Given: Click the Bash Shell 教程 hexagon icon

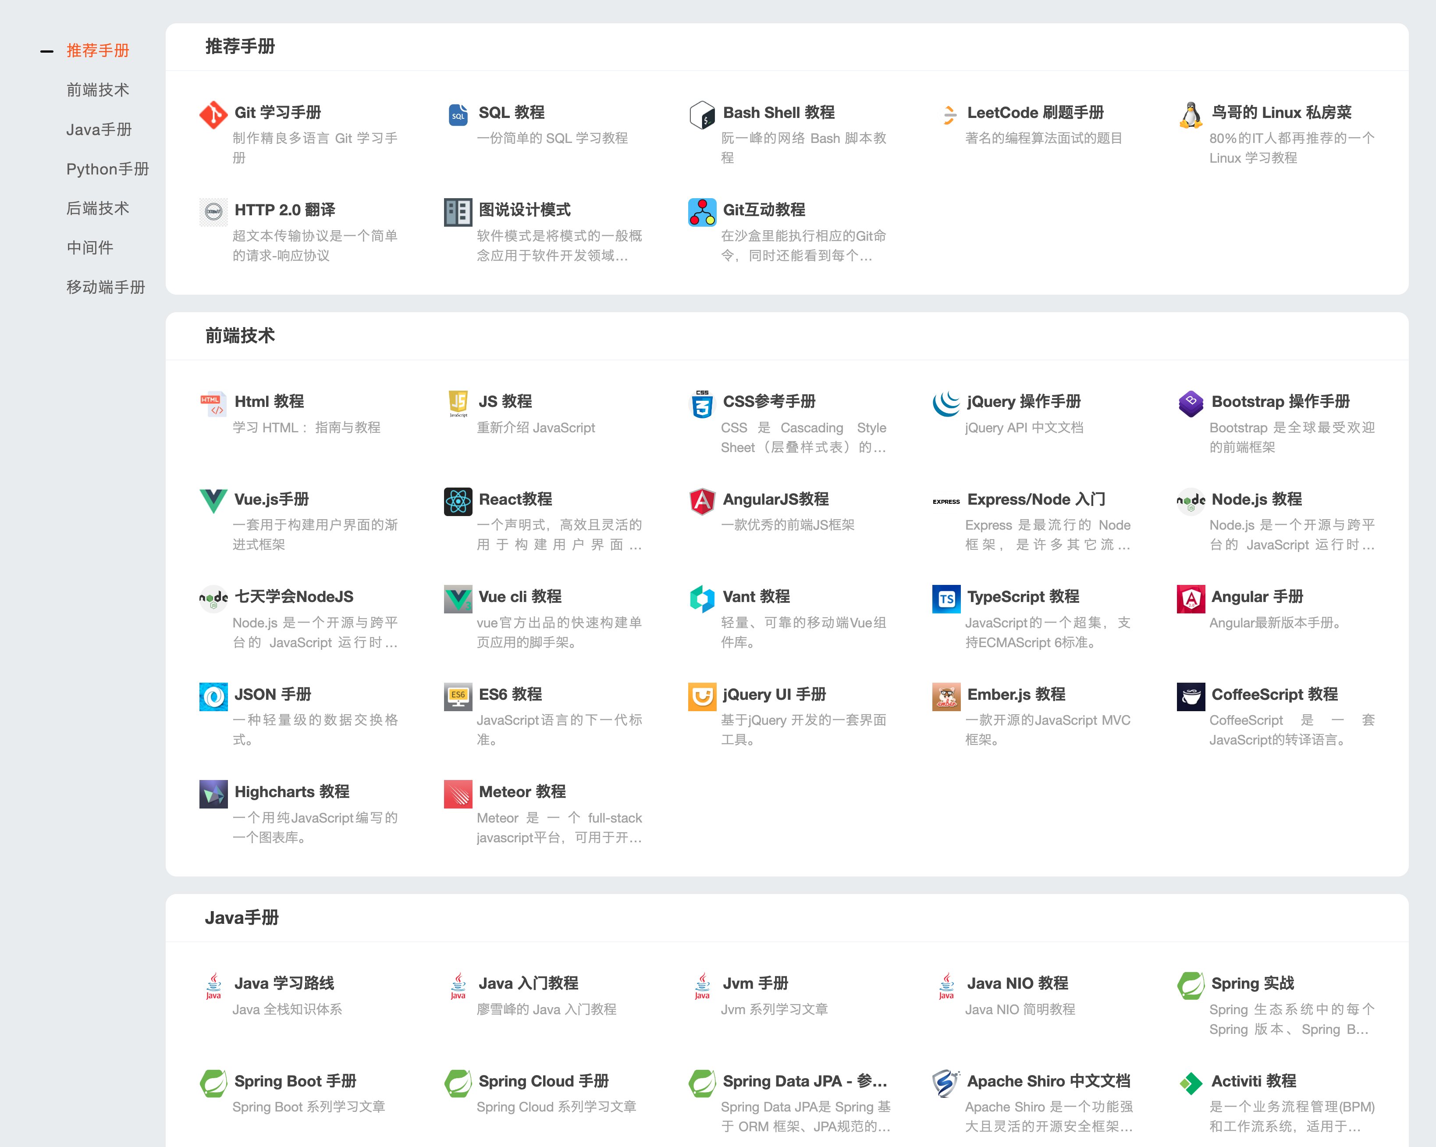Looking at the screenshot, I should (x=702, y=115).
